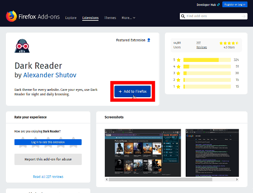
Task: Click the screenshots scroll left arrow
Action: pos(107,179)
